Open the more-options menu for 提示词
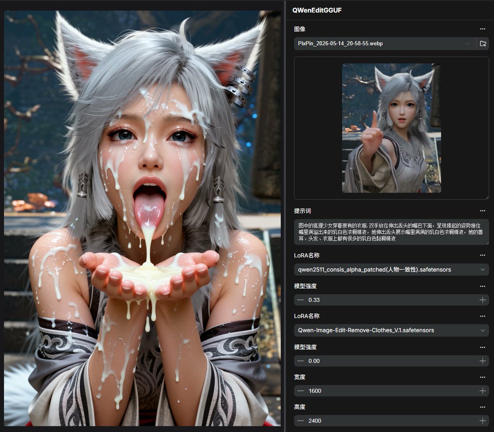Viewport: 494px width, 432px height. (x=482, y=211)
